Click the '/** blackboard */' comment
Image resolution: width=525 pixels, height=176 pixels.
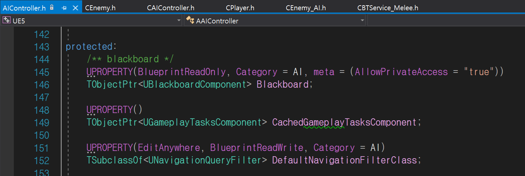(130, 59)
